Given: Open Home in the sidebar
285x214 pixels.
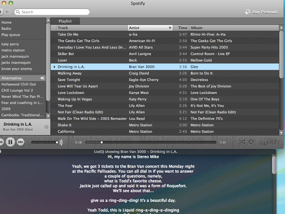Looking at the screenshot, I should pyautogui.click(x=6, y=22).
